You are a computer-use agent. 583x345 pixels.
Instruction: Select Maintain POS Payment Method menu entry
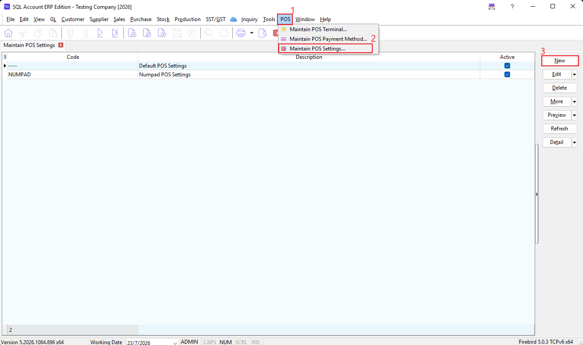[328, 39]
